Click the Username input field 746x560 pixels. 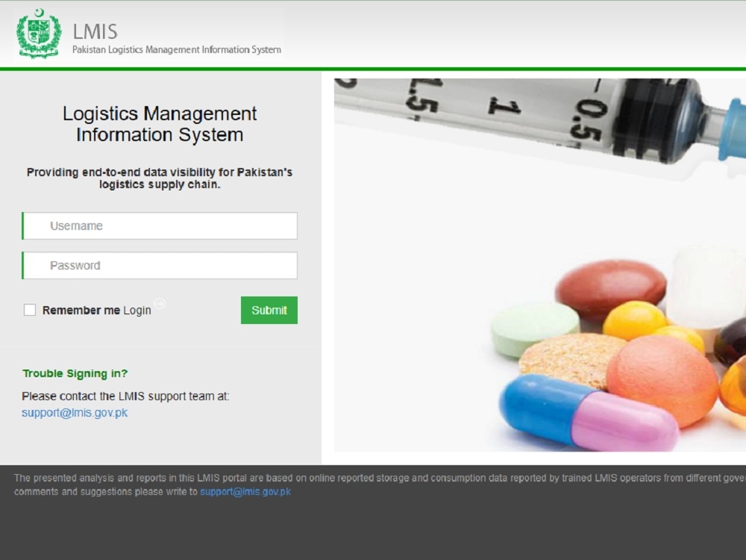(160, 225)
